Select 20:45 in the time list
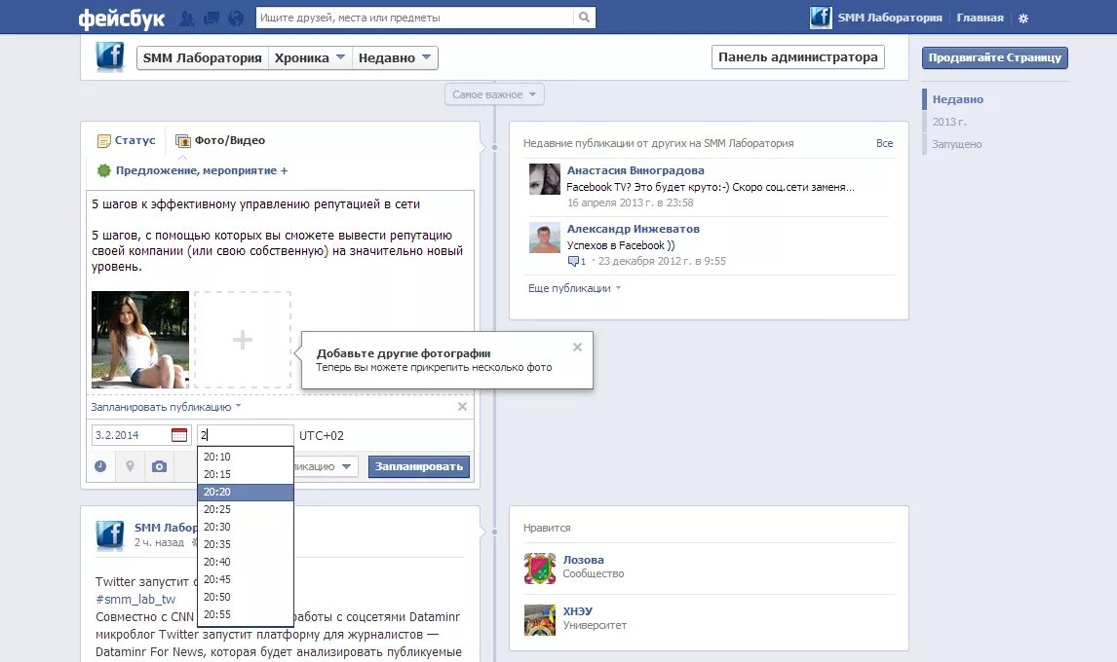1117x662 pixels. point(245,579)
